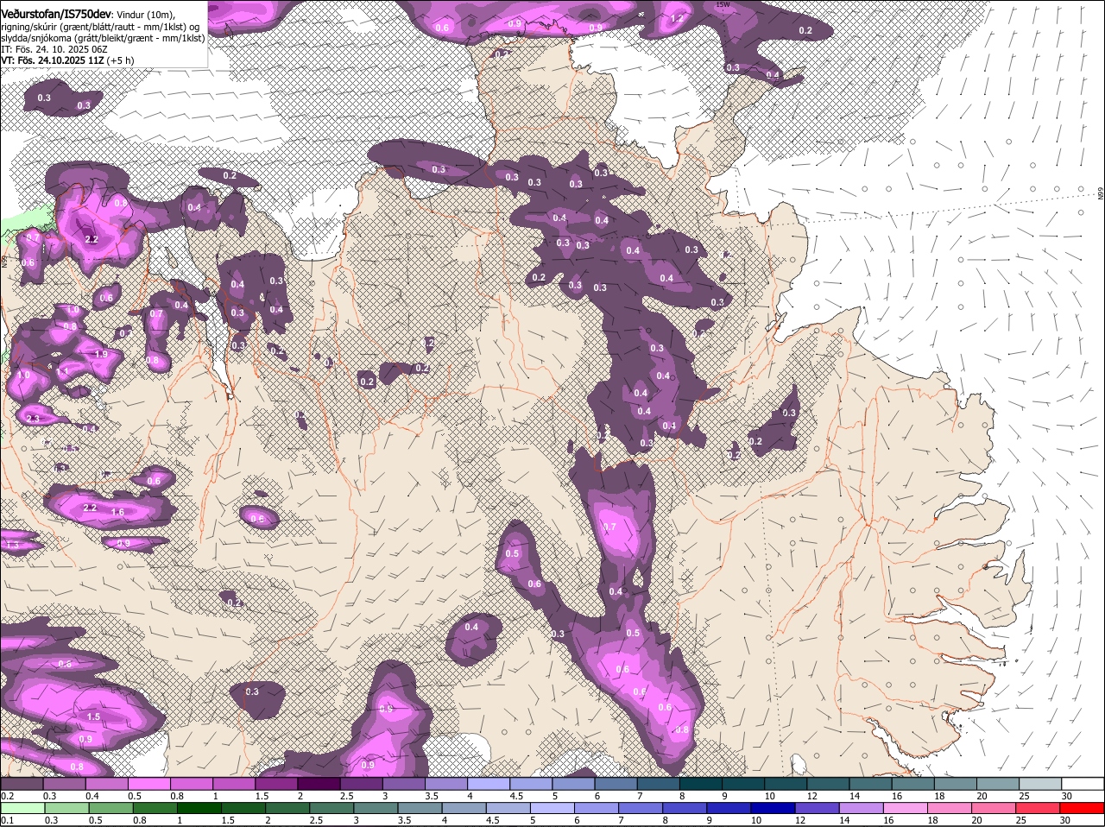Pick top legend row swatch labelled 0.5

(148, 783)
